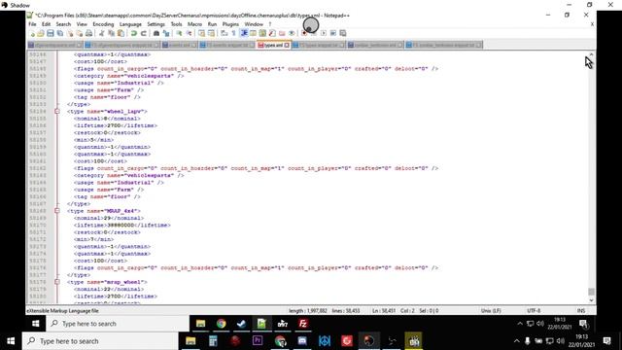Click the UTF-8 encoding status field
Image resolution: width=622 pixels, height=350 pixels.
534,311
